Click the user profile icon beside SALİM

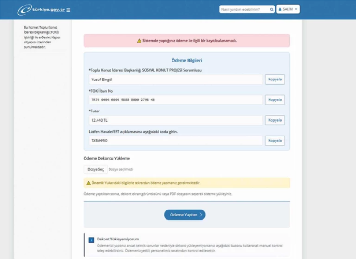point(280,9)
